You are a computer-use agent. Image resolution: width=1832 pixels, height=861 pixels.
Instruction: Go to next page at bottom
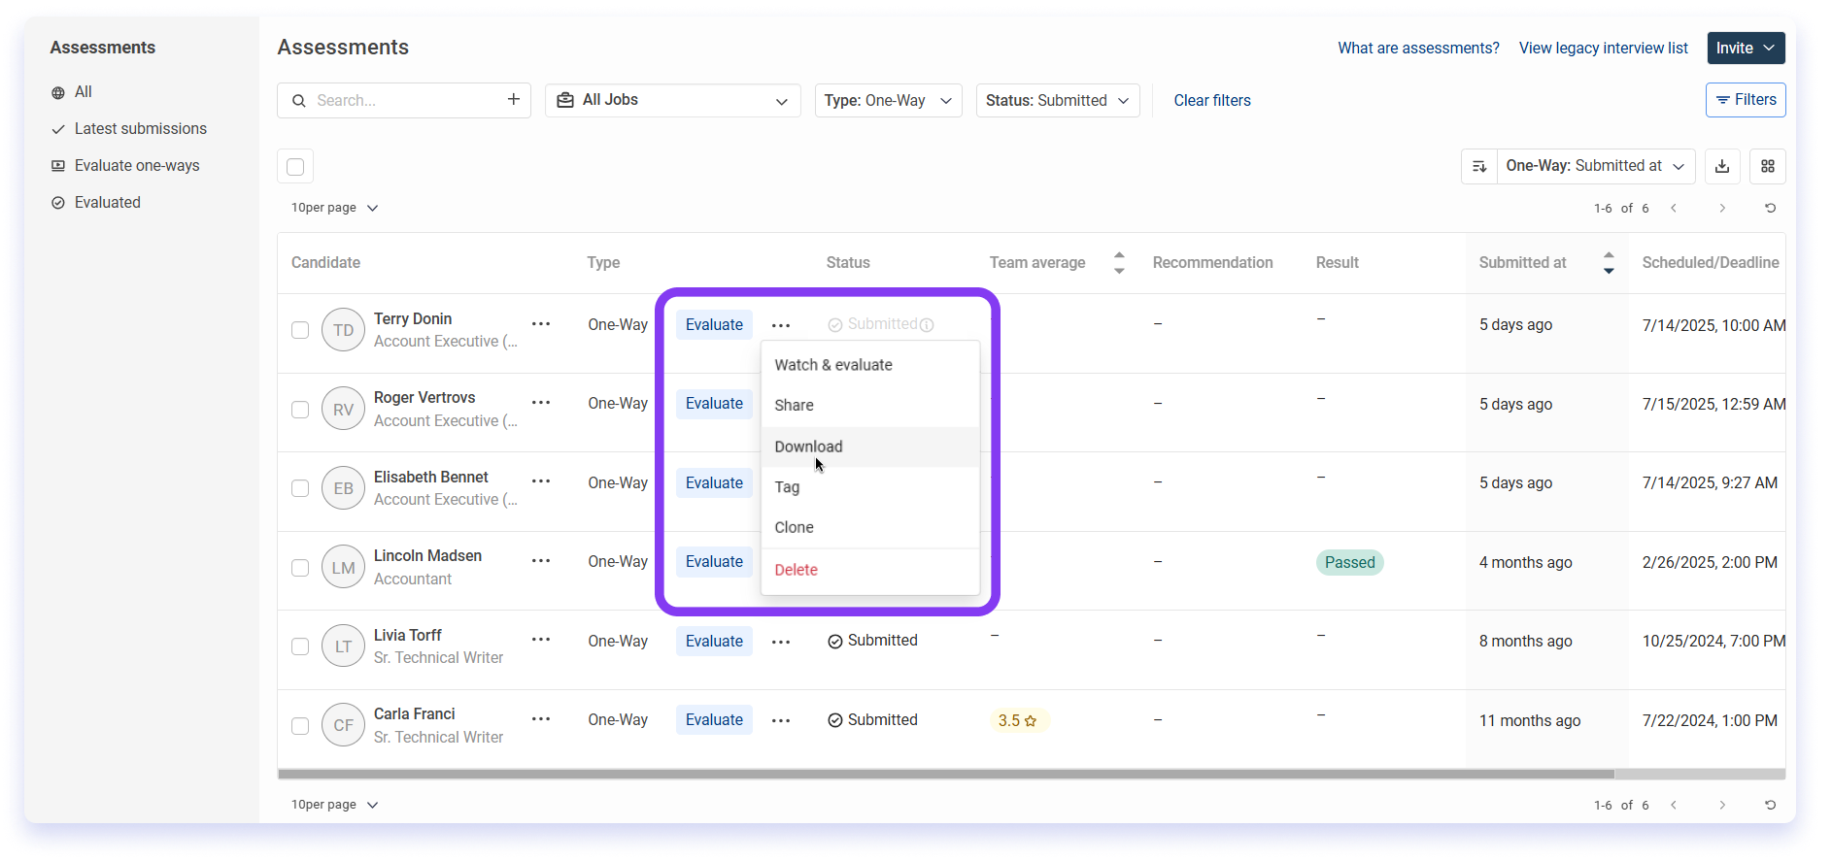coord(1722,805)
